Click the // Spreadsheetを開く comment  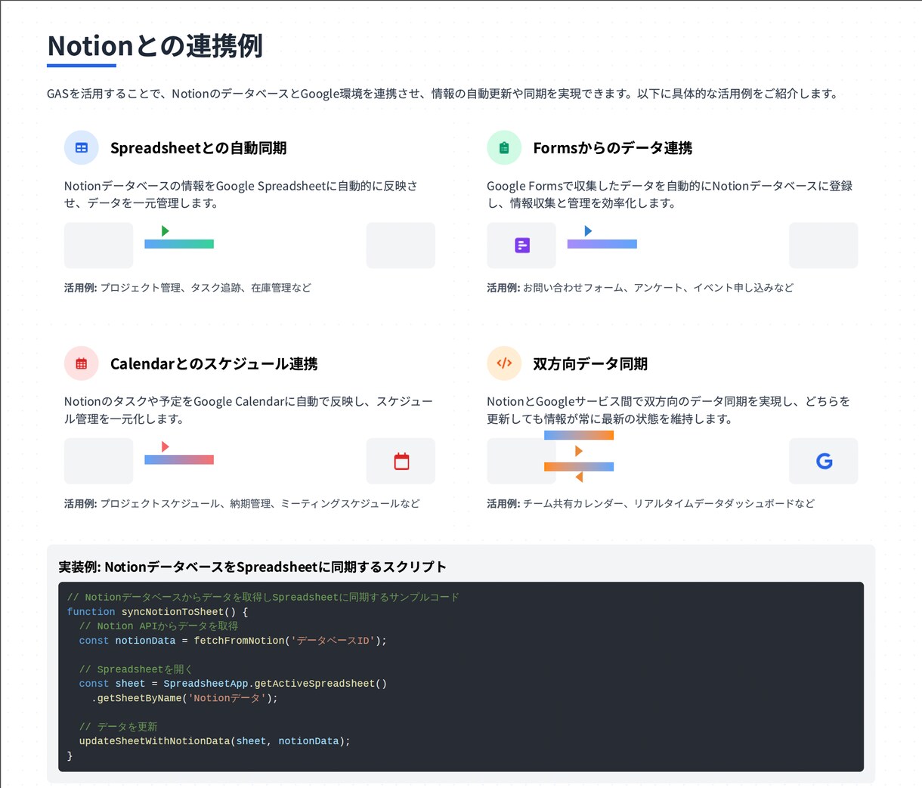[x=136, y=669]
